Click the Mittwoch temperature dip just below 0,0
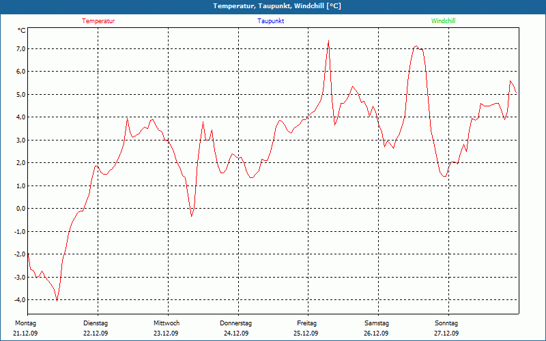Screen dimensions: 546x341 point(192,216)
